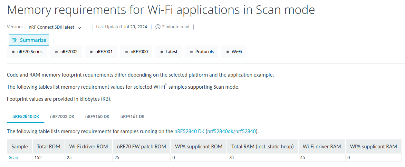This screenshot has height=167, width=405.
Task: Click the Last Updated date Jul 23, 2024
Action: coord(135,27)
